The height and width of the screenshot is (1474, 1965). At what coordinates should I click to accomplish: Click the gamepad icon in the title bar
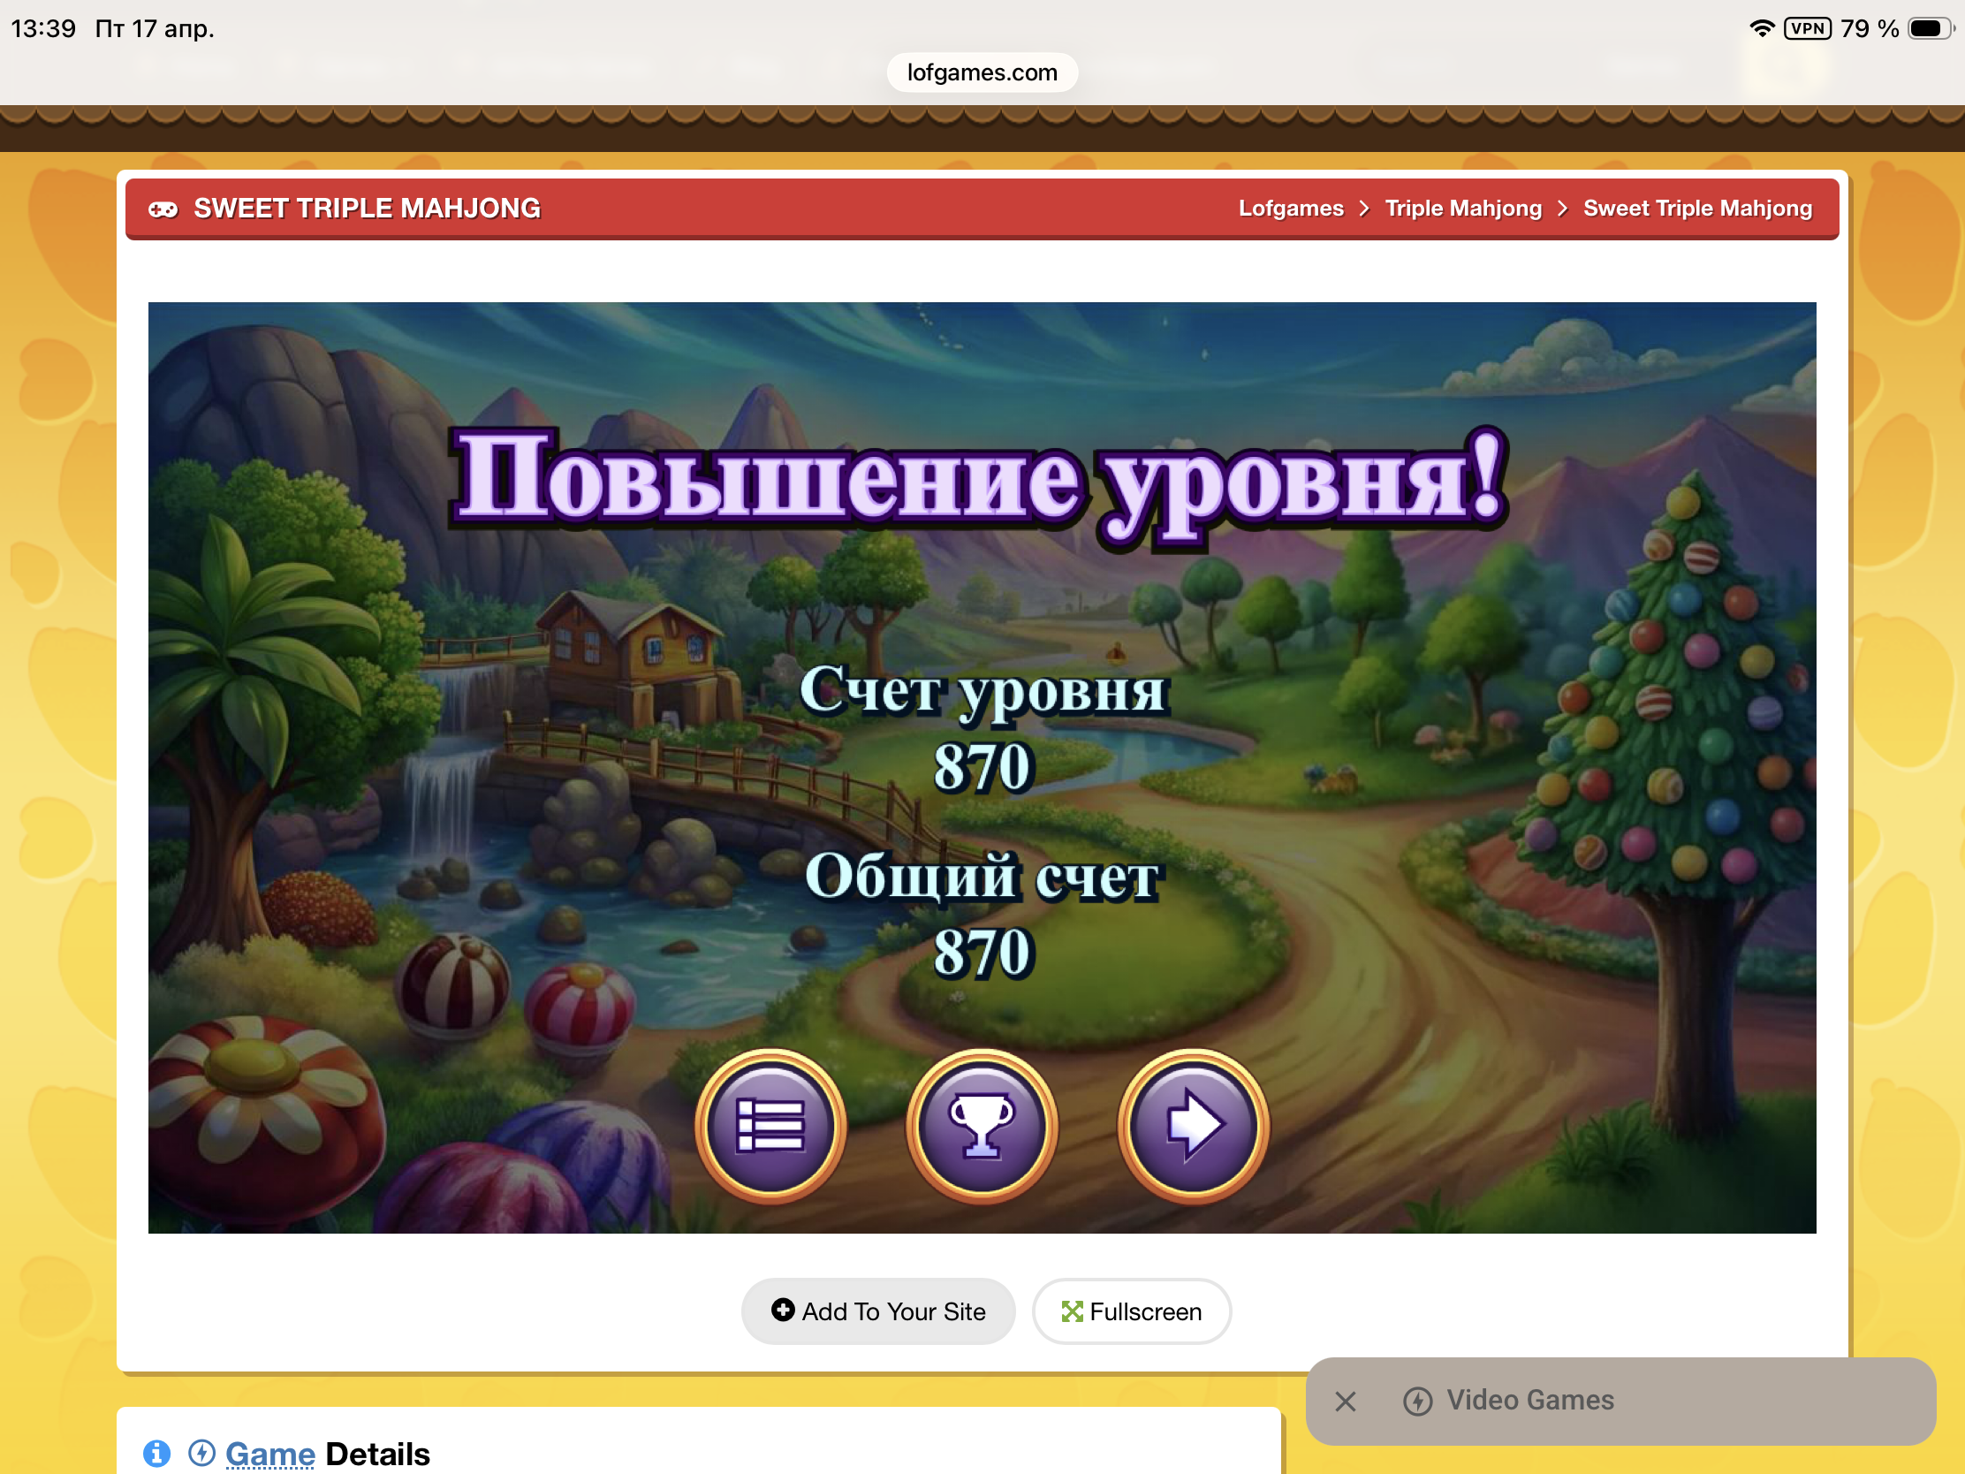point(163,209)
